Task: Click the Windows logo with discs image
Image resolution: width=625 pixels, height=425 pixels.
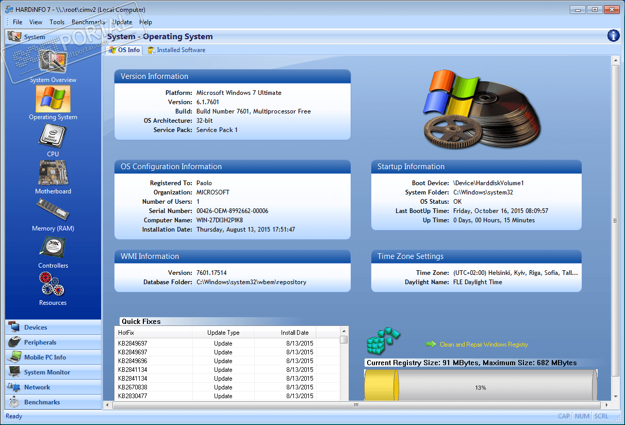Action: [x=482, y=109]
